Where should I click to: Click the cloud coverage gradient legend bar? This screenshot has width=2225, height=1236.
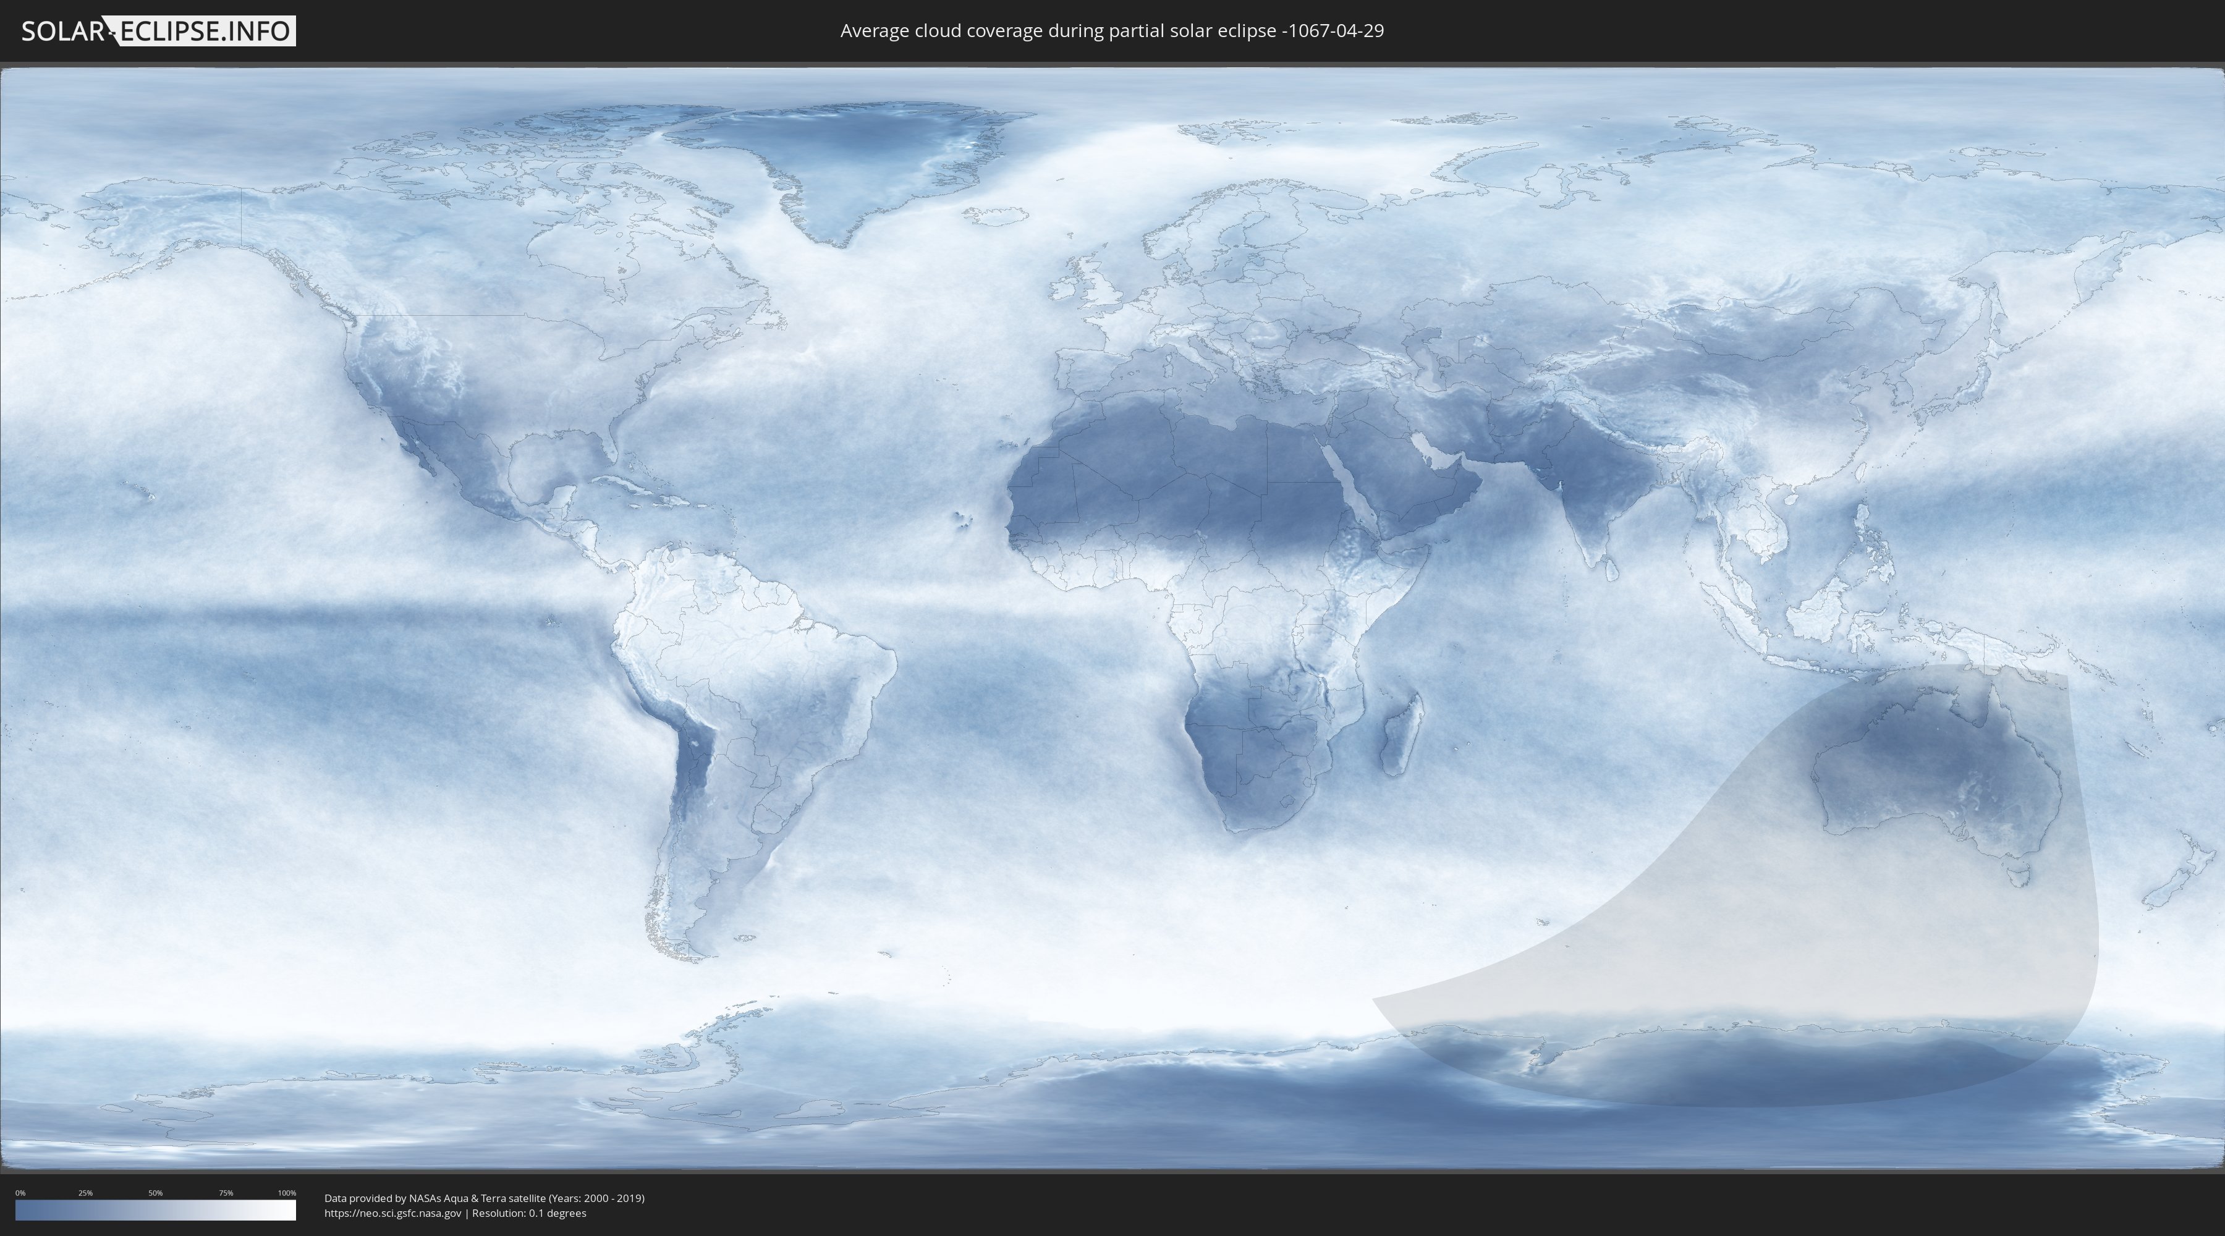[x=156, y=1210]
